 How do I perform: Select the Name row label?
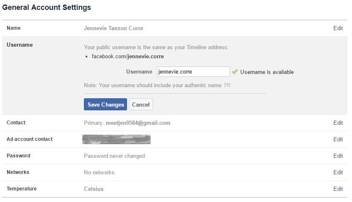point(14,28)
